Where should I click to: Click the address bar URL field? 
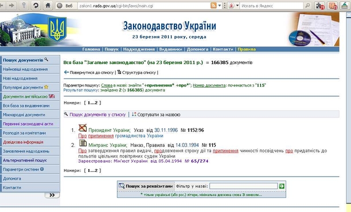click(144, 6)
